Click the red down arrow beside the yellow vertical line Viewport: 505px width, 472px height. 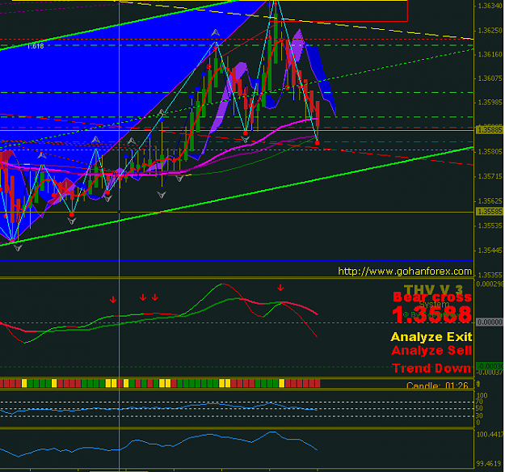pos(113,300)
